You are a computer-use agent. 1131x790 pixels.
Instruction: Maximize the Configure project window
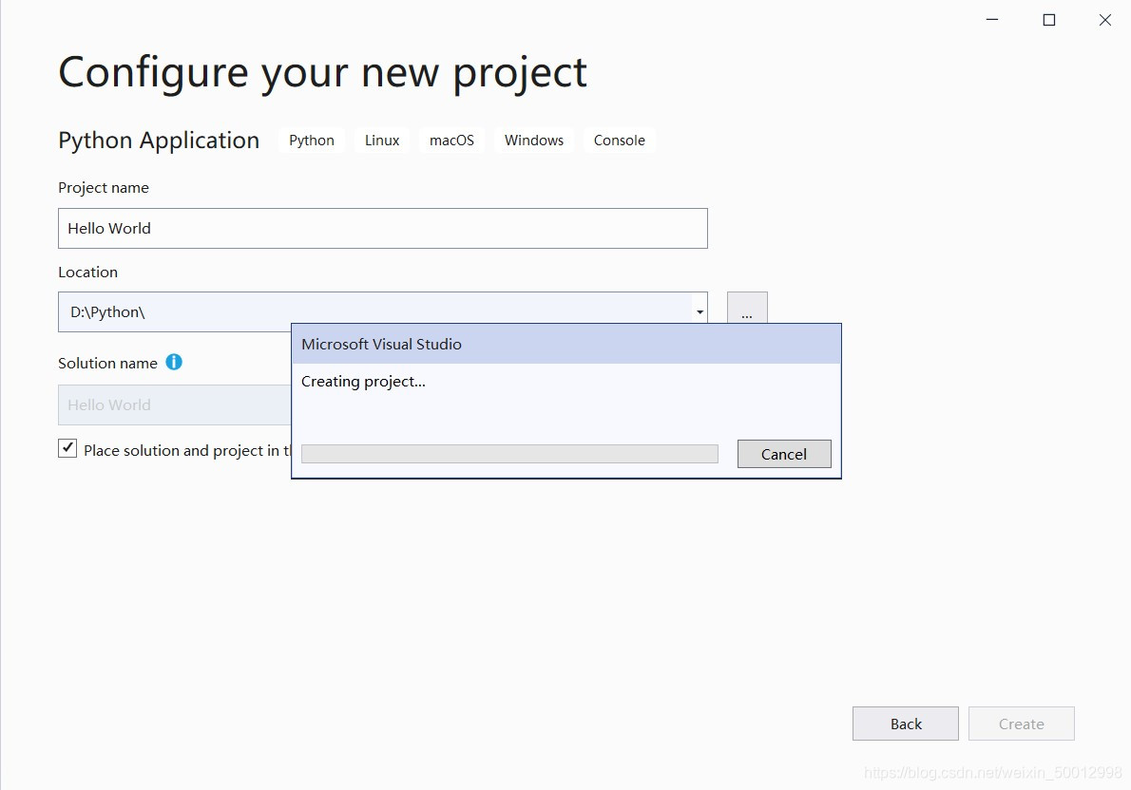point(1048,20)
